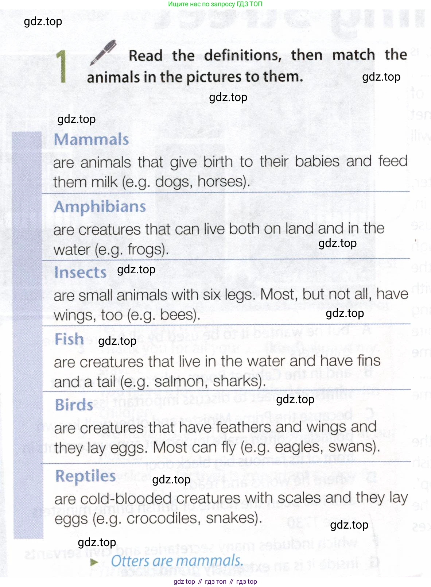Click the Mammals definition text about milk
Image resolution: width=431 pixels, height=587 pixels.
230,171
